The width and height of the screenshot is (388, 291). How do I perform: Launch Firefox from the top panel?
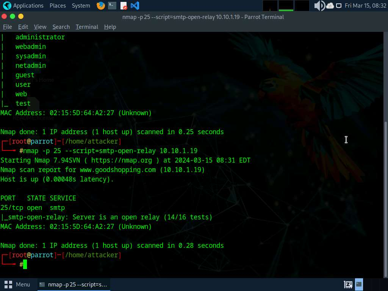point(100,6)
